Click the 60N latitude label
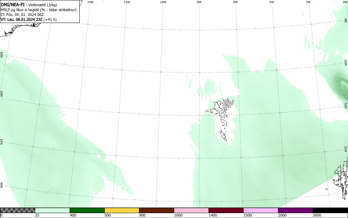 click(1, 185)
